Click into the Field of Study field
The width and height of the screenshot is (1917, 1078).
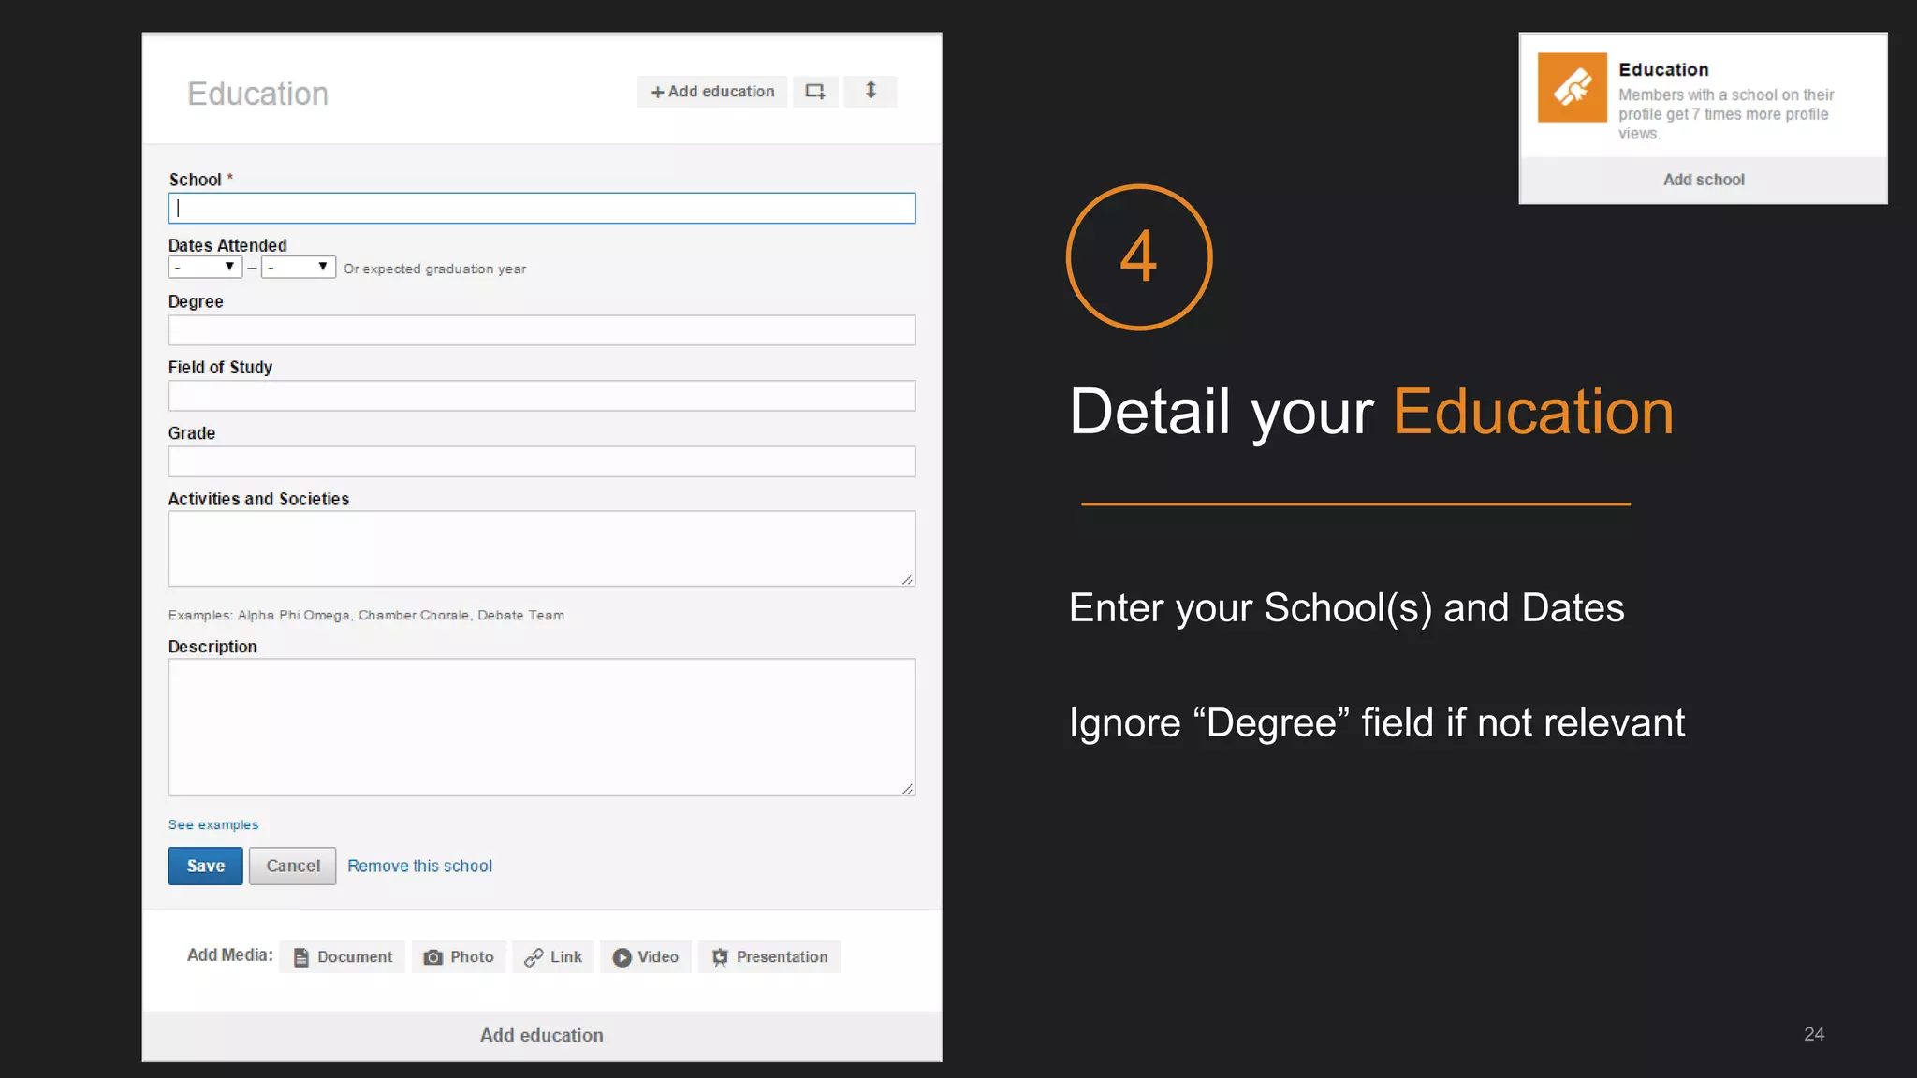542,396
